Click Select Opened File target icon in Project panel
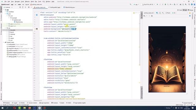Image resolution: width=196 pixels, height=110 pixels. [x=20, y=7]
